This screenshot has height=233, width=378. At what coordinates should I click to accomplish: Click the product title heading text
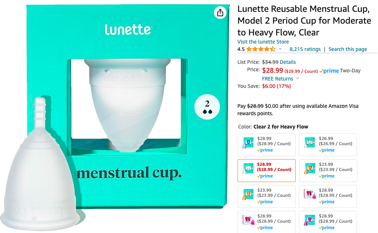pos(304,20)
